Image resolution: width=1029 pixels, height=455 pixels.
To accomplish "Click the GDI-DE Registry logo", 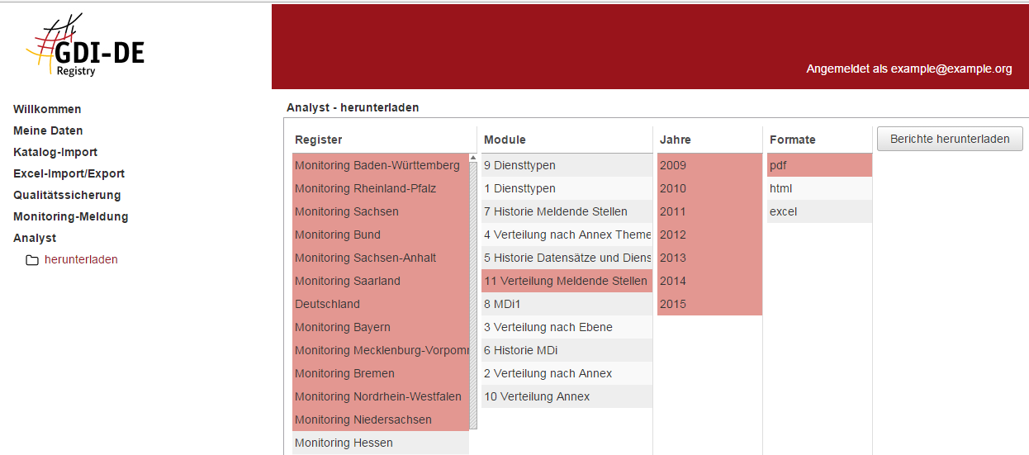I will 86,45.
